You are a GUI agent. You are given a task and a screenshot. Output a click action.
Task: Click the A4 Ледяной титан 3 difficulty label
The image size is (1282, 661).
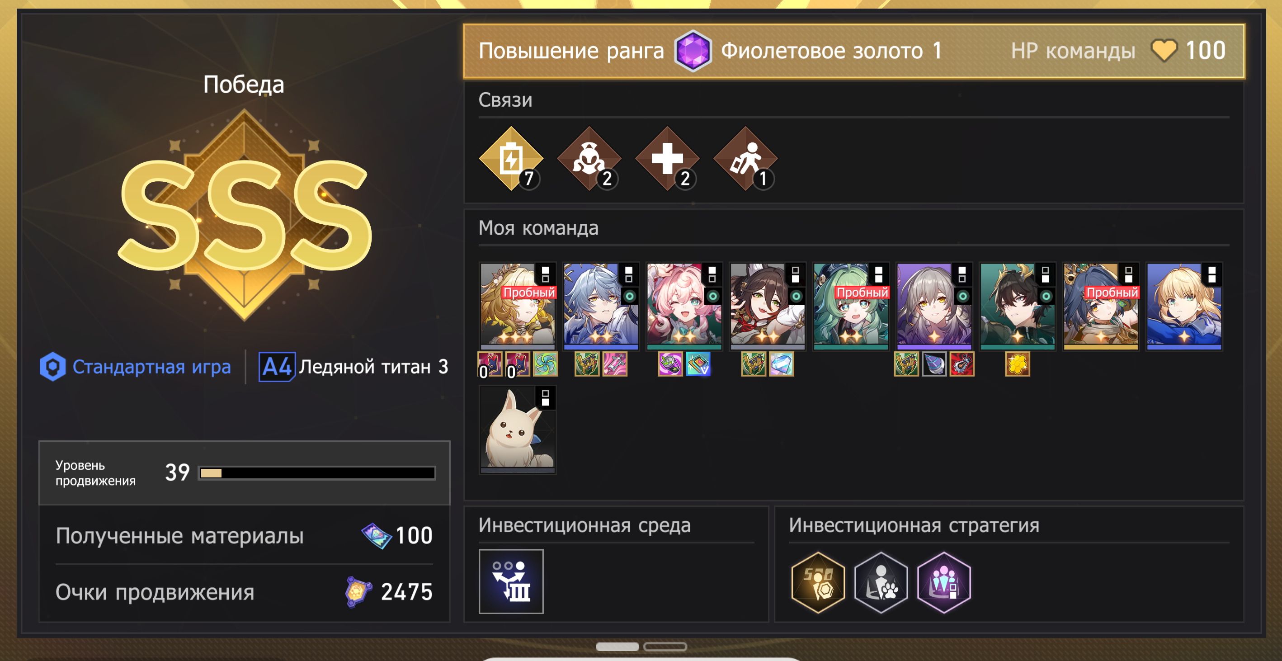pos(353,367)
